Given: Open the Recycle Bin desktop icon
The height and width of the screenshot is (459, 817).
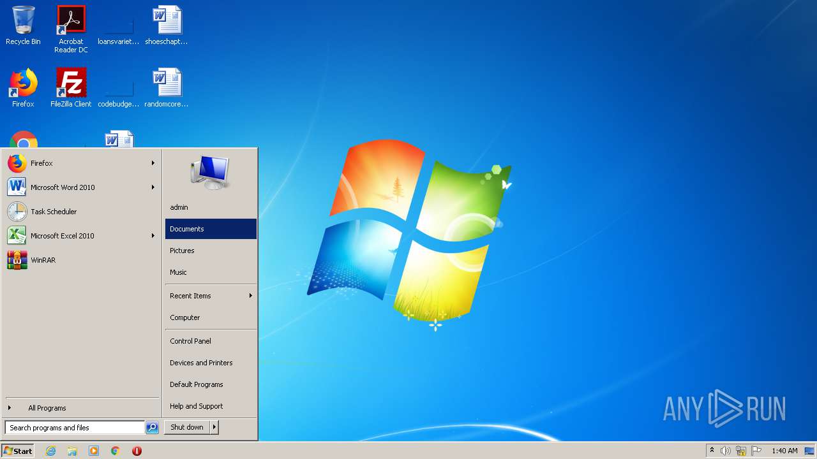Looking at the screenshot, I should pyautogui.click(x=23, y=25).
